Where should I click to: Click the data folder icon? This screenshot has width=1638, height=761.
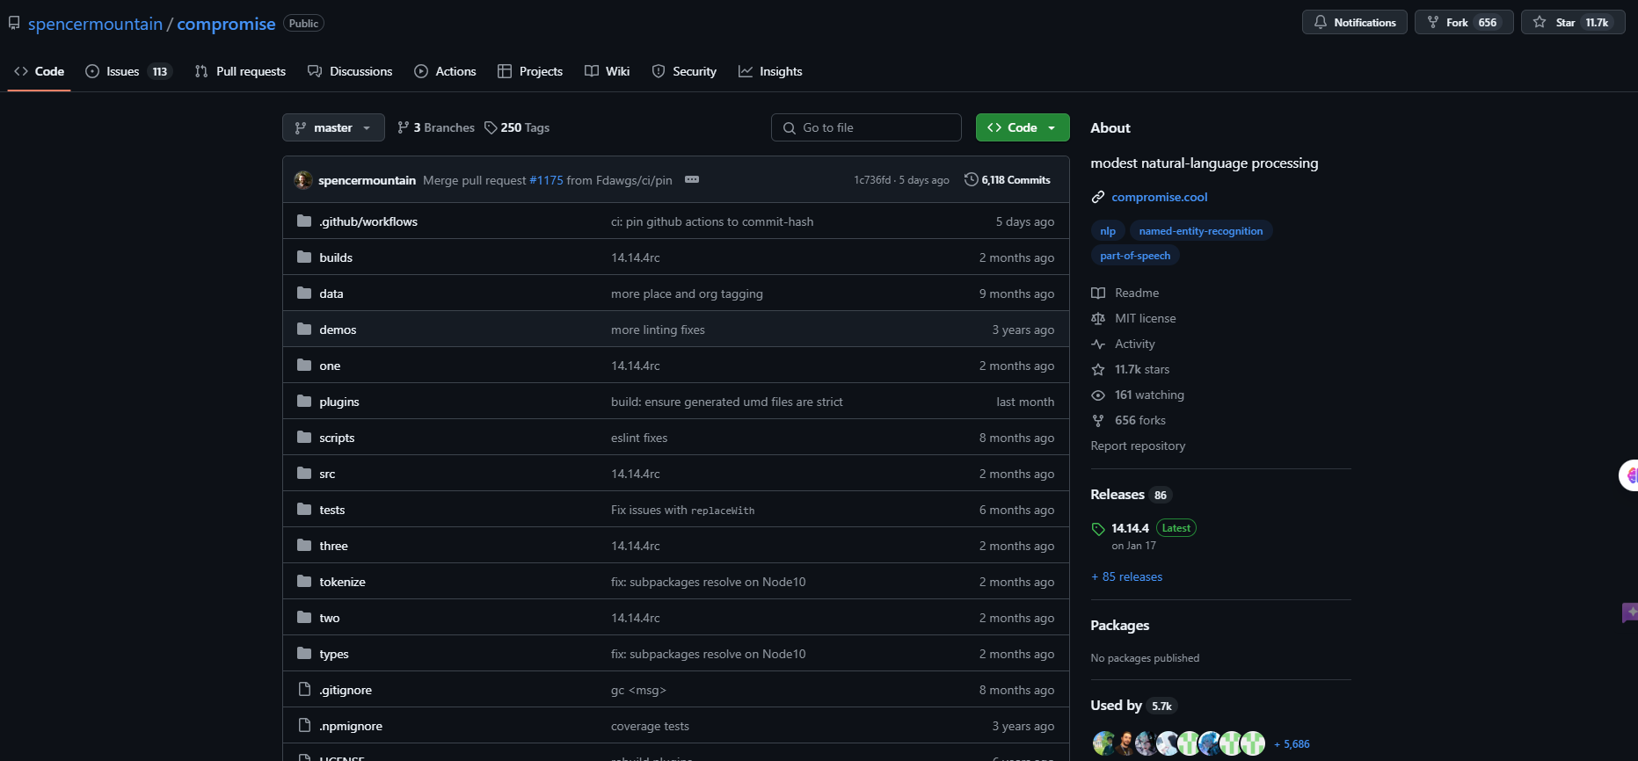(304, 293)
